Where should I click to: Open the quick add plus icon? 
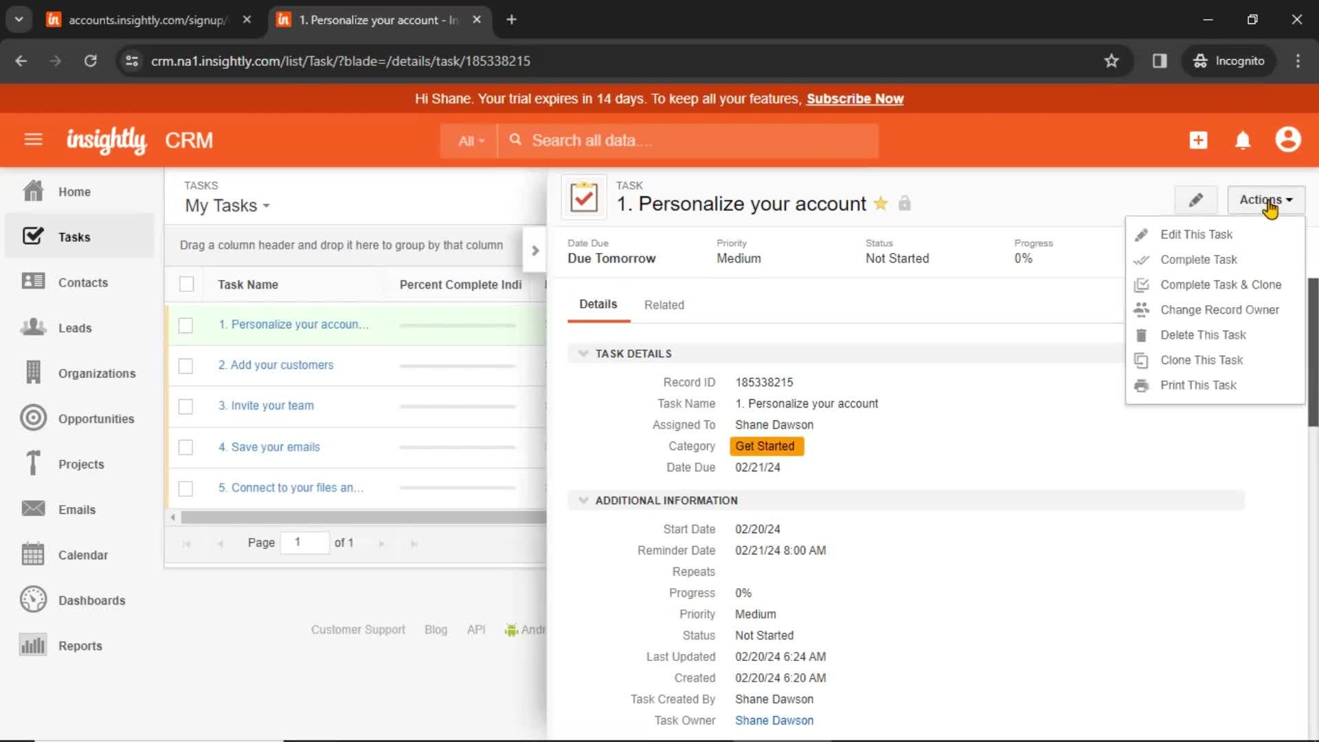coord(1198,140)
